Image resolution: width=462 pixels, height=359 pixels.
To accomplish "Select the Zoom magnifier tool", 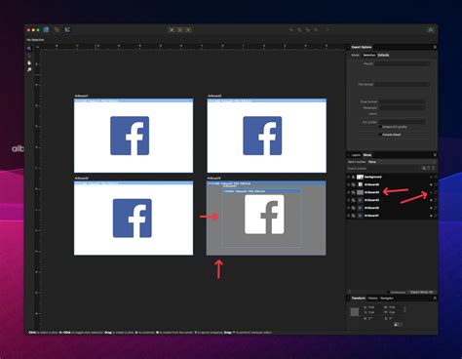I will point(29,70).
